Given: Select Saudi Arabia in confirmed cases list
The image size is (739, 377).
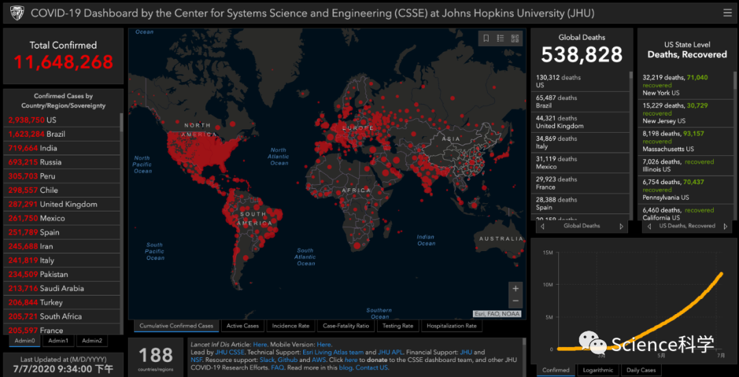Looking at the screenshot, I should [62, 289].
